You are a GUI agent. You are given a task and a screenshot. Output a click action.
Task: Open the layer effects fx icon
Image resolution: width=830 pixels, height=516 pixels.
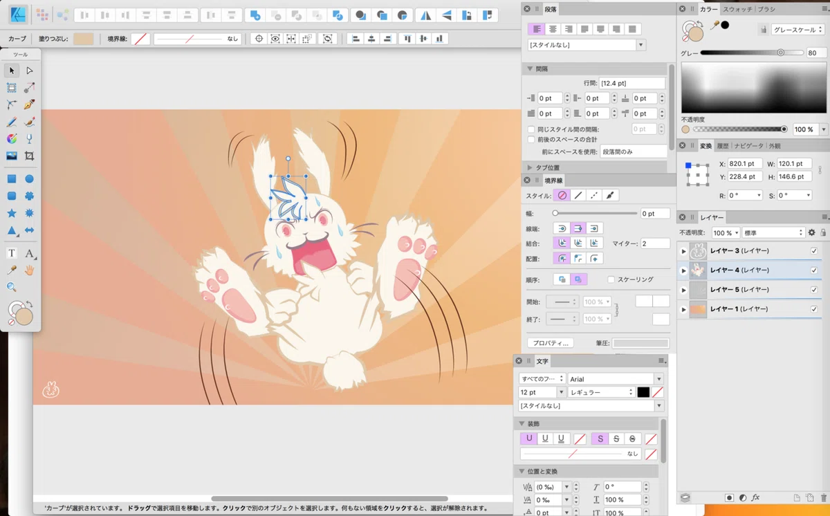coord(755,497)
